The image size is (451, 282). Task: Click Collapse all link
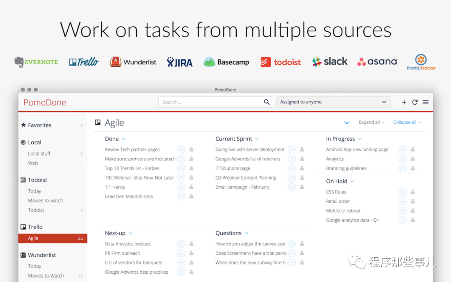click(x=407, y=122)
